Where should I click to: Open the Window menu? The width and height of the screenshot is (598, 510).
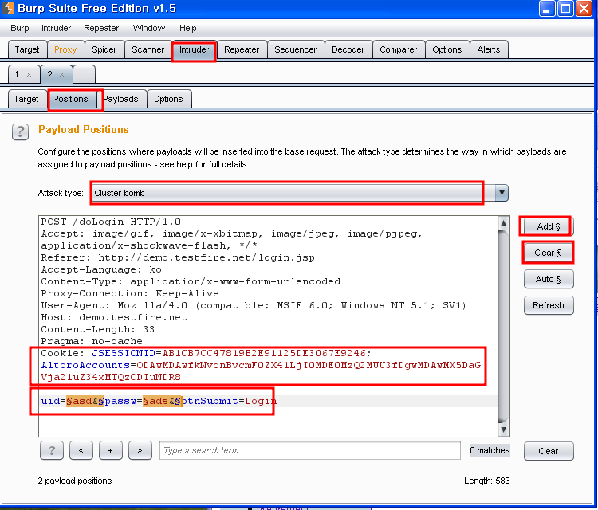point(149,28)
